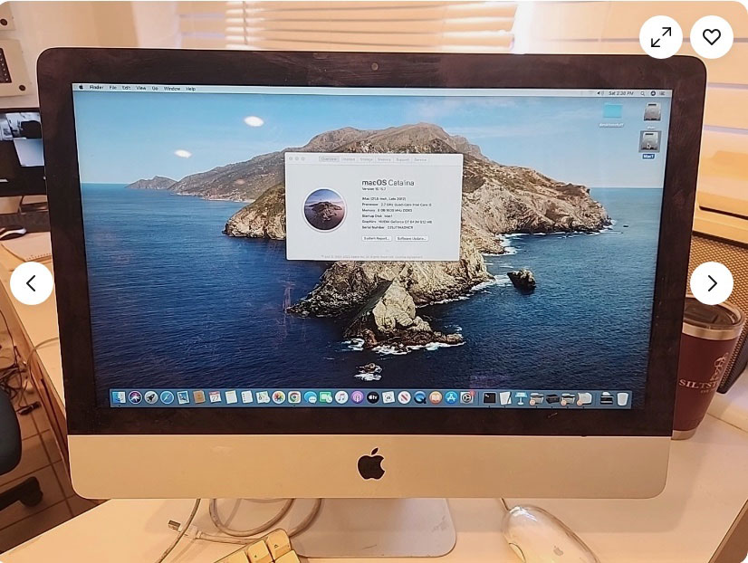Open Google Chrome from the Dock
The width and height of the screenshot is (748, 563).
click(x=293, y=396)
